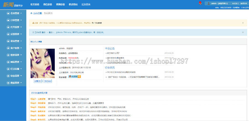Expand the 栏目设置 menu arrow
Screen dimensions: 249x121
pos(21,69)
